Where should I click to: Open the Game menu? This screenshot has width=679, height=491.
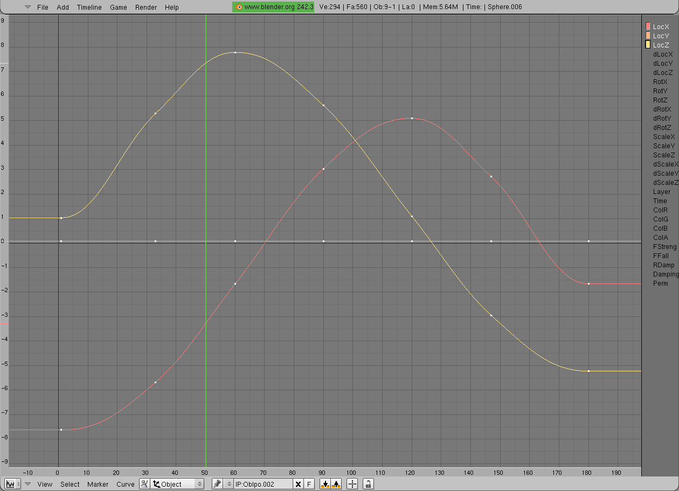tap(119, 7)
